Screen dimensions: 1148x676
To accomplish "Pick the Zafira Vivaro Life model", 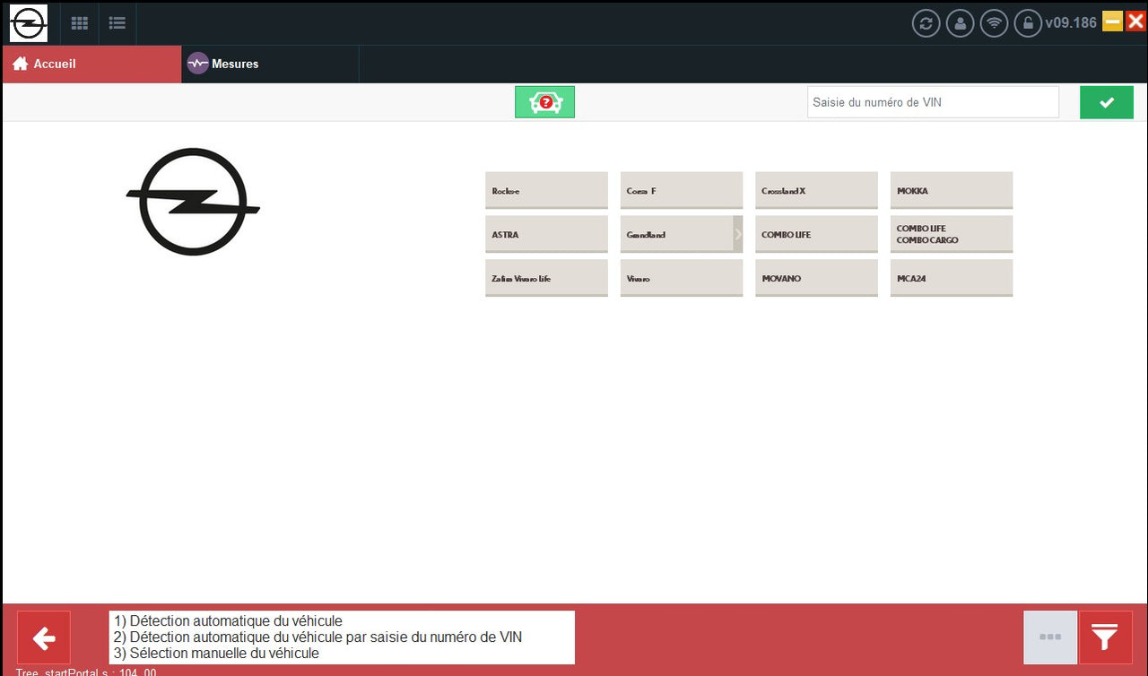I will 546,278.
